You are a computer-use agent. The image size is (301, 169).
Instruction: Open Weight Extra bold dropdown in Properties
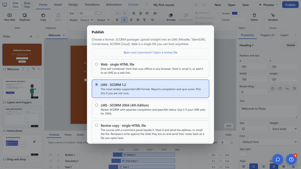pos(284,129)
